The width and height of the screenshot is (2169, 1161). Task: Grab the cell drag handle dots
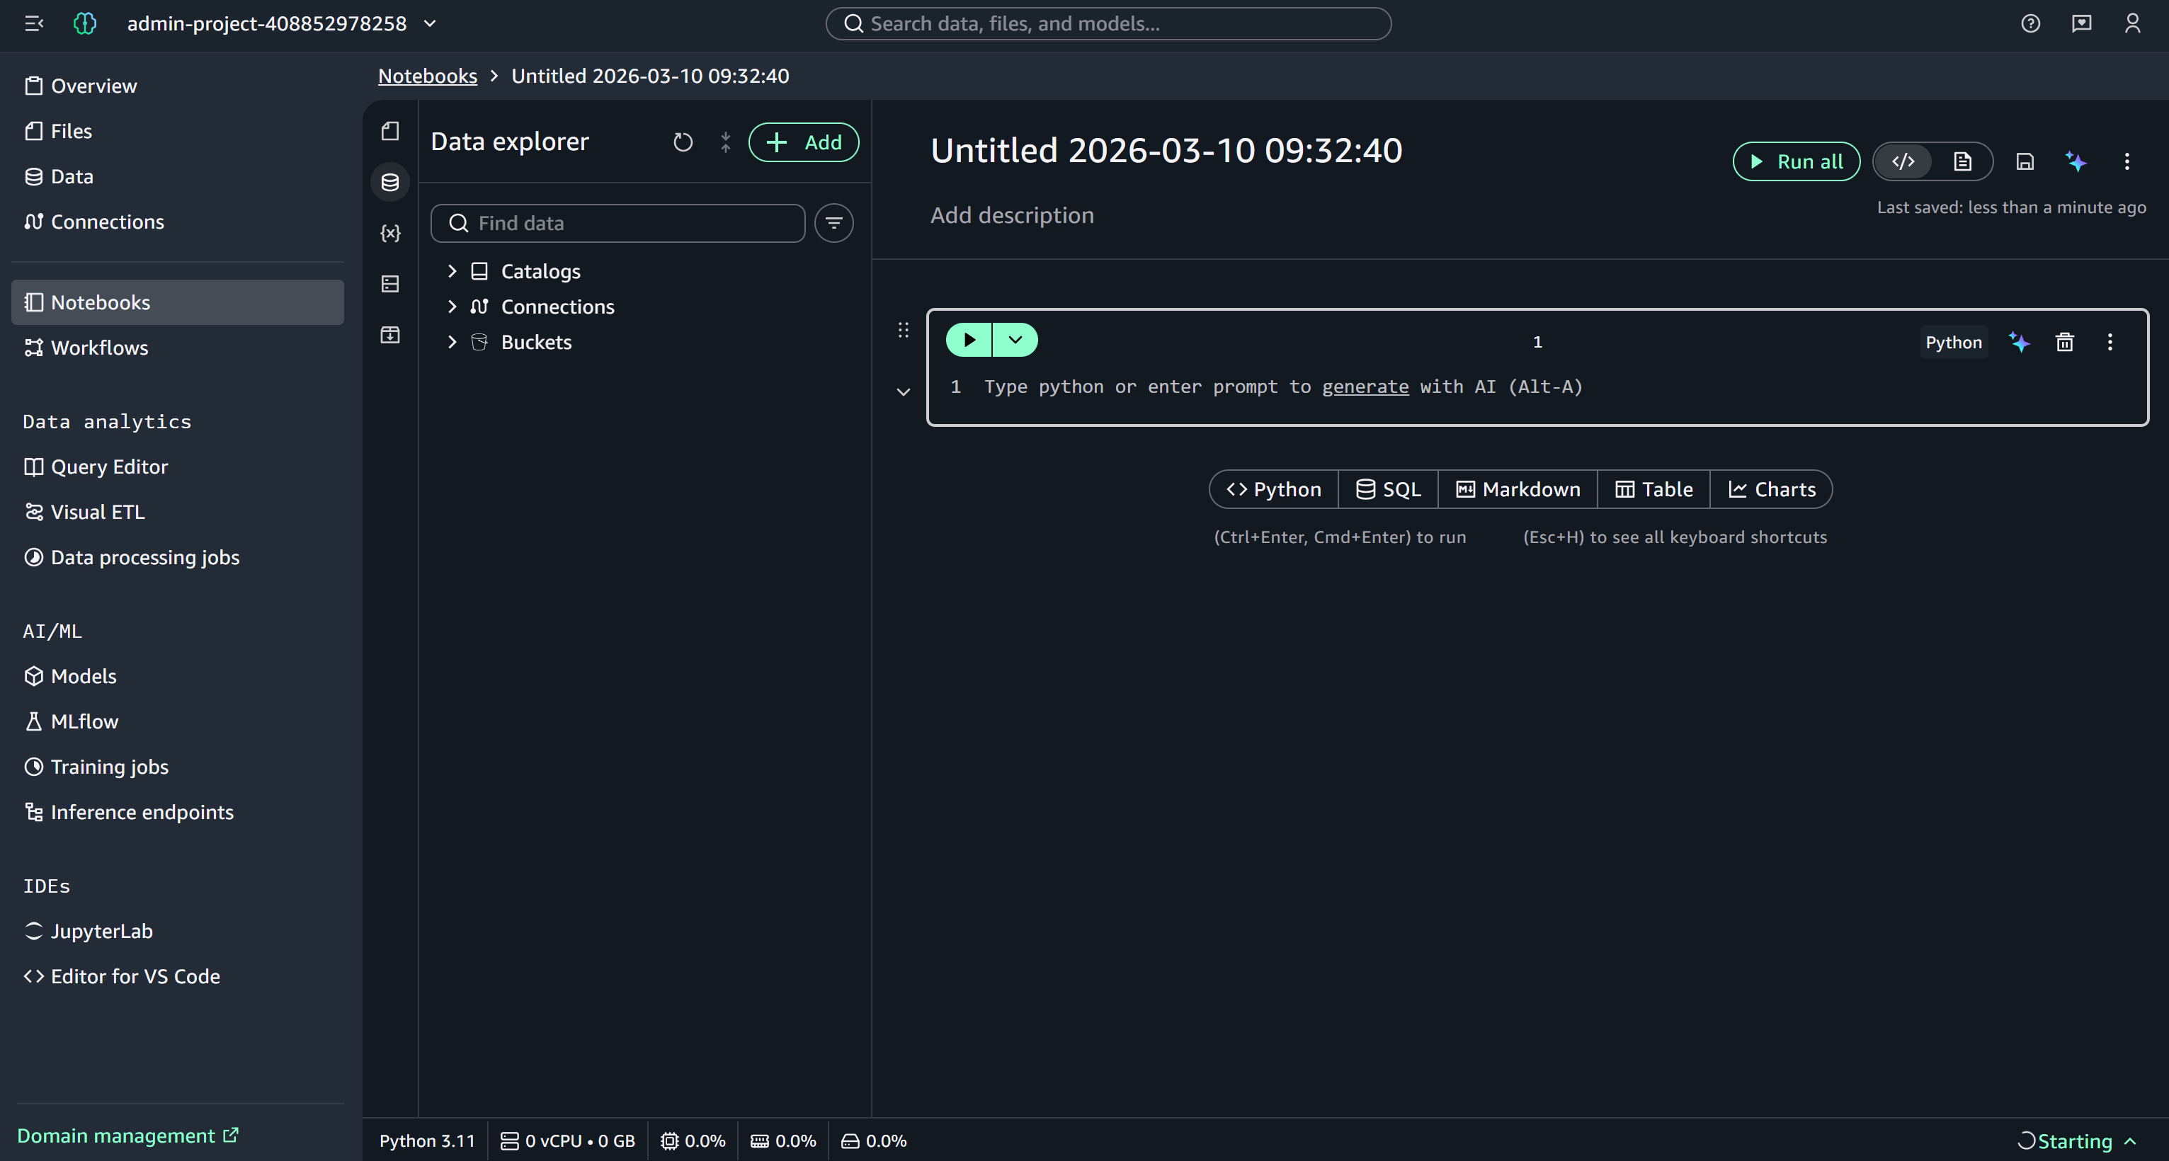904,330
